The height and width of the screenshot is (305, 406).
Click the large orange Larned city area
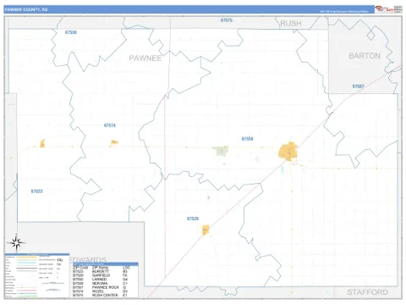click(288, 151)
